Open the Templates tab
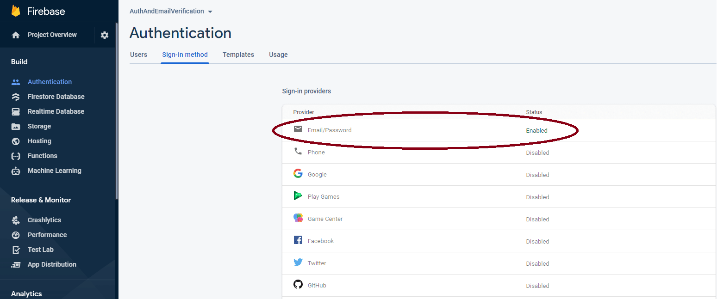Viewport: 717px width, 299px height. pos(238,55)
